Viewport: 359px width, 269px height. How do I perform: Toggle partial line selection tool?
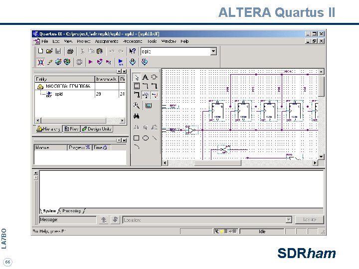[155, 95]
